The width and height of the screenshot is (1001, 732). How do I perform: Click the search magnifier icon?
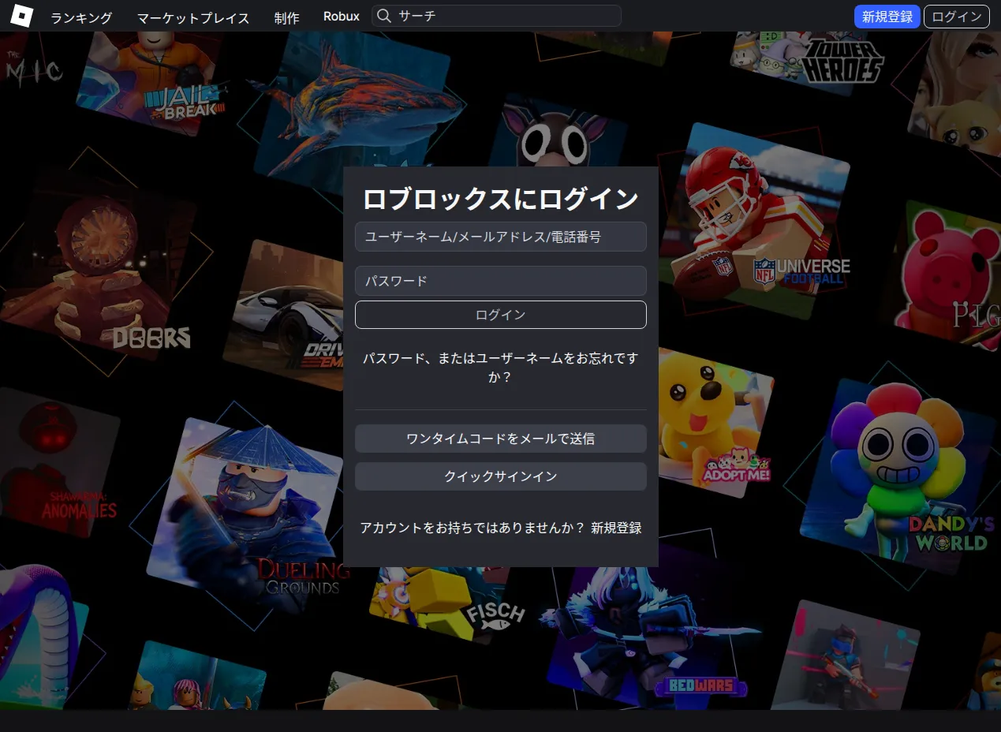[x=384, y=16]
